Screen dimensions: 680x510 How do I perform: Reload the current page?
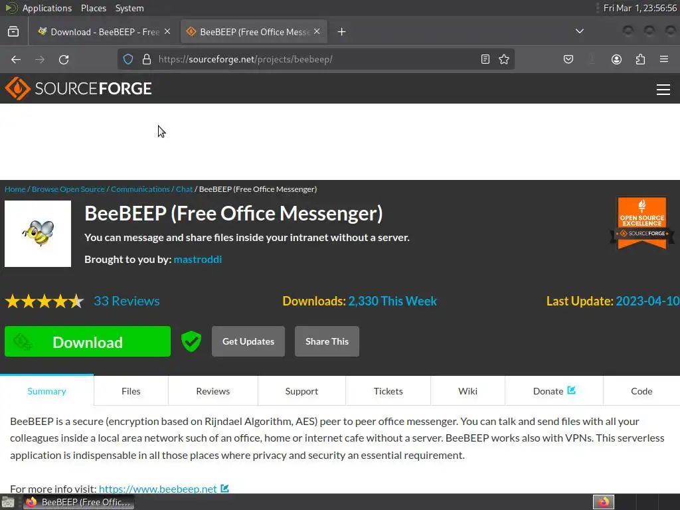click(64, 59)
